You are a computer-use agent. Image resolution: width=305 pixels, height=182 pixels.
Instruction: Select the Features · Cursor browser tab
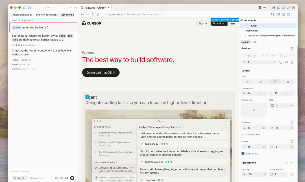95,8
